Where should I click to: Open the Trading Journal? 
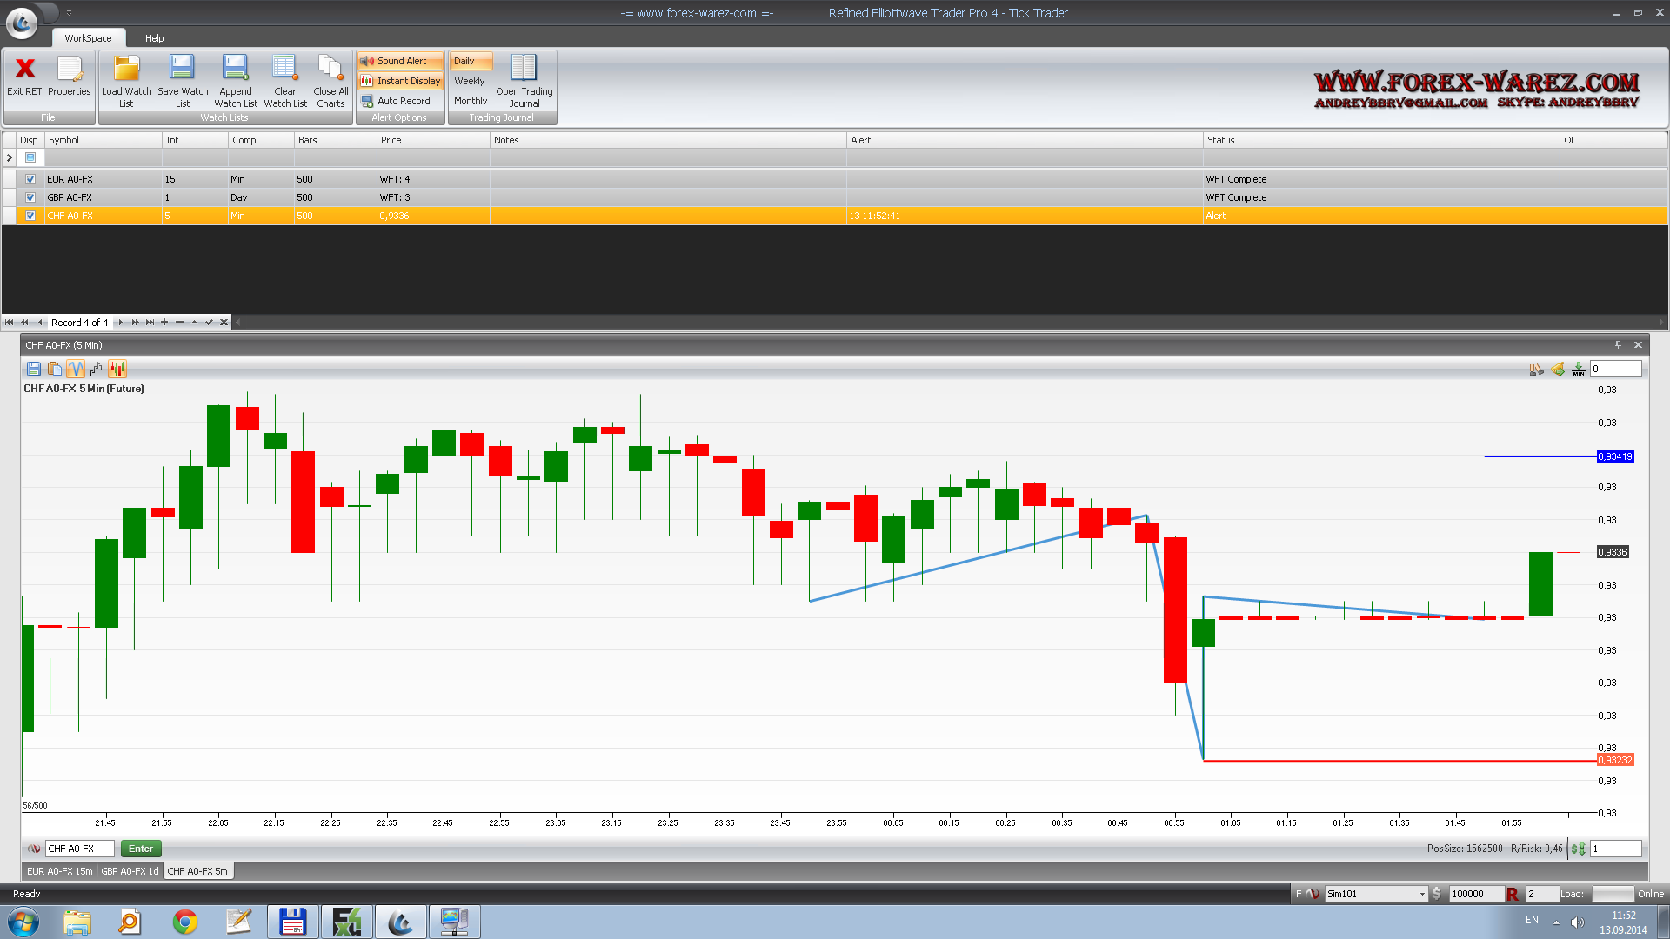click(x=524, y=69)
